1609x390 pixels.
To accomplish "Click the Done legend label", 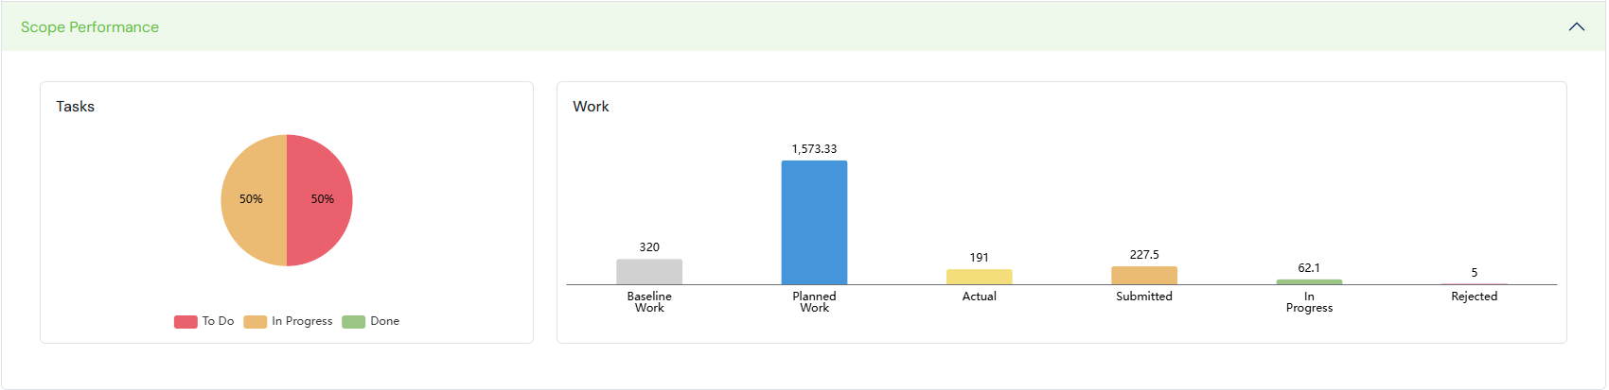I will (x=384, y=321).
